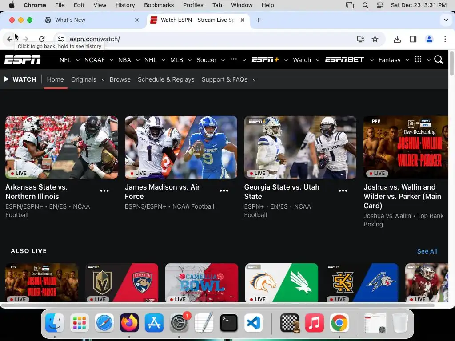This screenshot has width=455, height=341.
Task: Select the Home tab in Watch bar
Action: (x=56, y=79)
